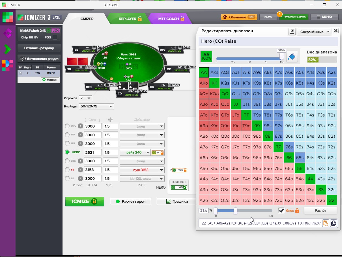
Task: Click the ICMIZER checkered logo top-left
Action: click(x=8, y=17)
